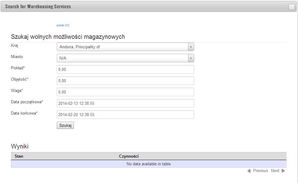Click the left arrow pagination icon
Image resolution: width=298 pixels, height=183 pixels.
point(249,171)
